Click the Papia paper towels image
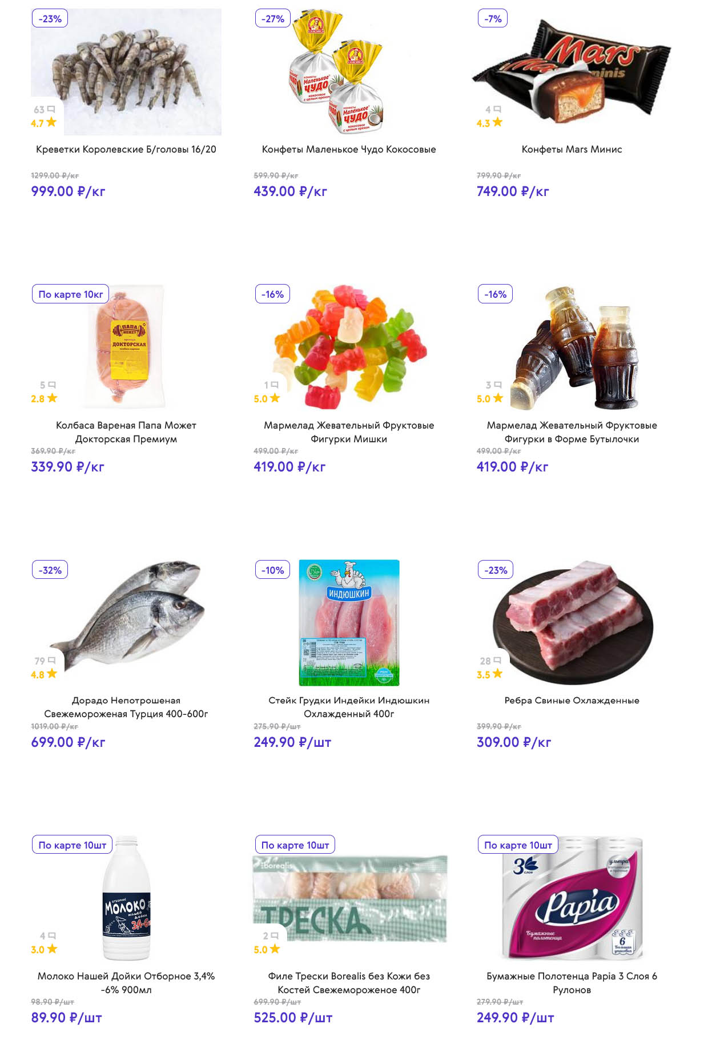 [573, 898]
